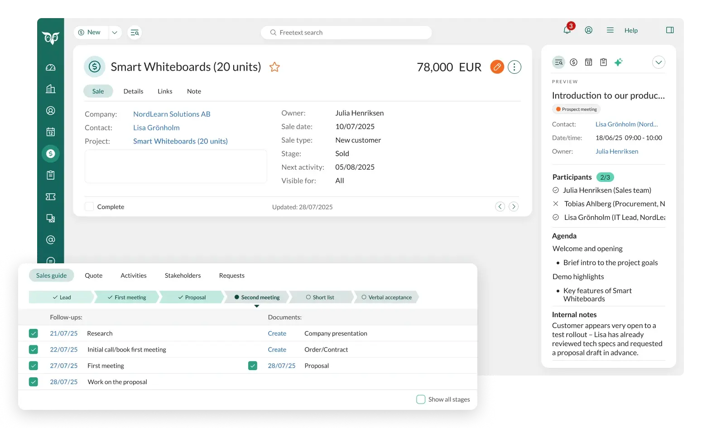
Task: Collapse the preview panel with its chevron
Action: click(659, 62)
